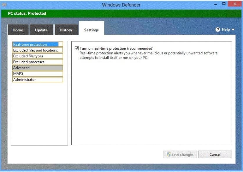Switch to the Home tab
Viewport: 243px width, 172px height.
coord(18,30)
